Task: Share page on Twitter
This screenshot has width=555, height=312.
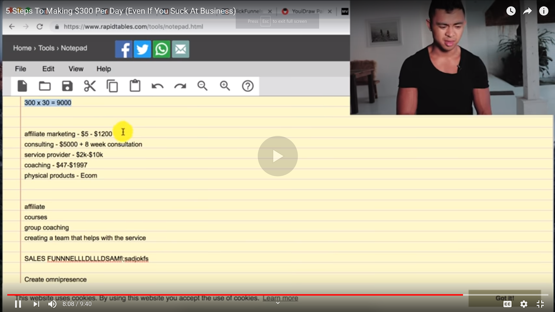Action: click(143, 49)
